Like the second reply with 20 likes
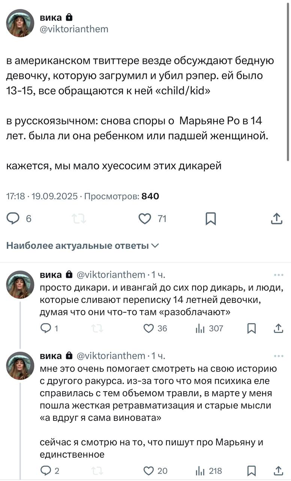The image size is (291, 481). (x=149, y=470)
